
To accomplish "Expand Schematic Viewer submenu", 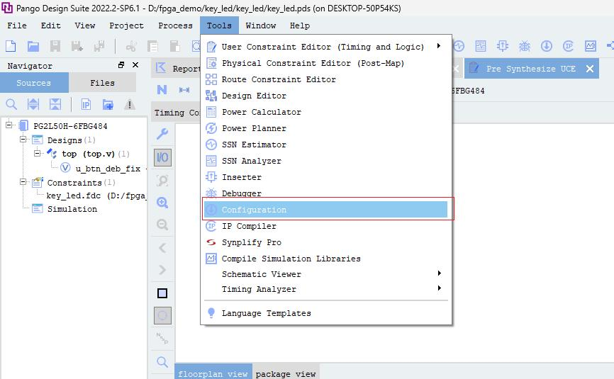I will click(x=326, y=274).
